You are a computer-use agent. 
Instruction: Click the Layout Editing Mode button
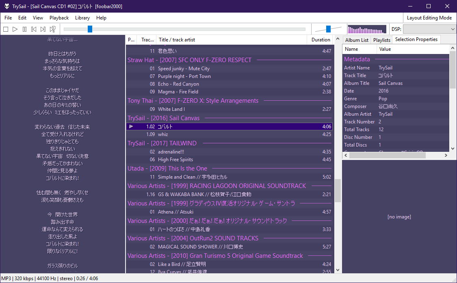(429, 18)
